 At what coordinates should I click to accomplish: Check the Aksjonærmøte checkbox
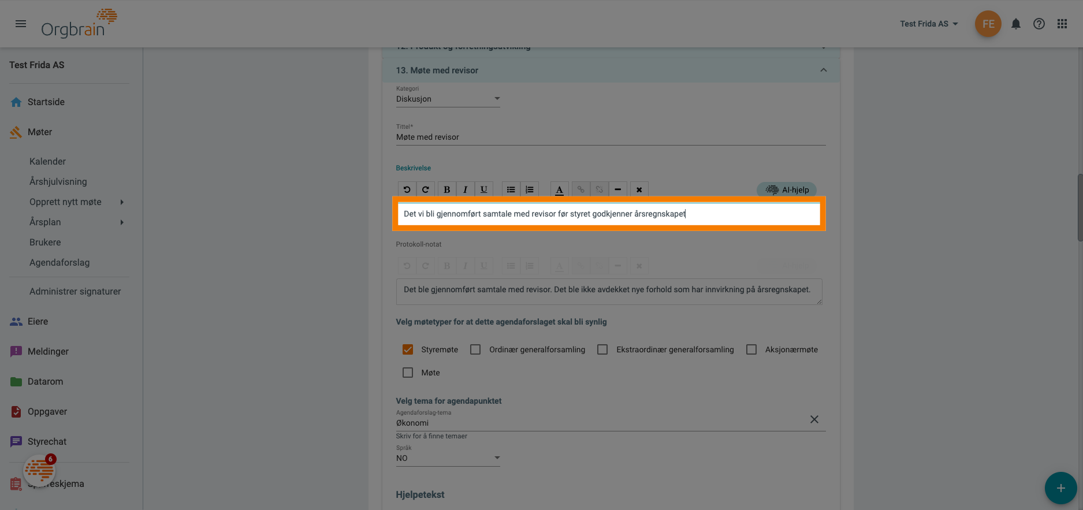[x=751, y=349]
